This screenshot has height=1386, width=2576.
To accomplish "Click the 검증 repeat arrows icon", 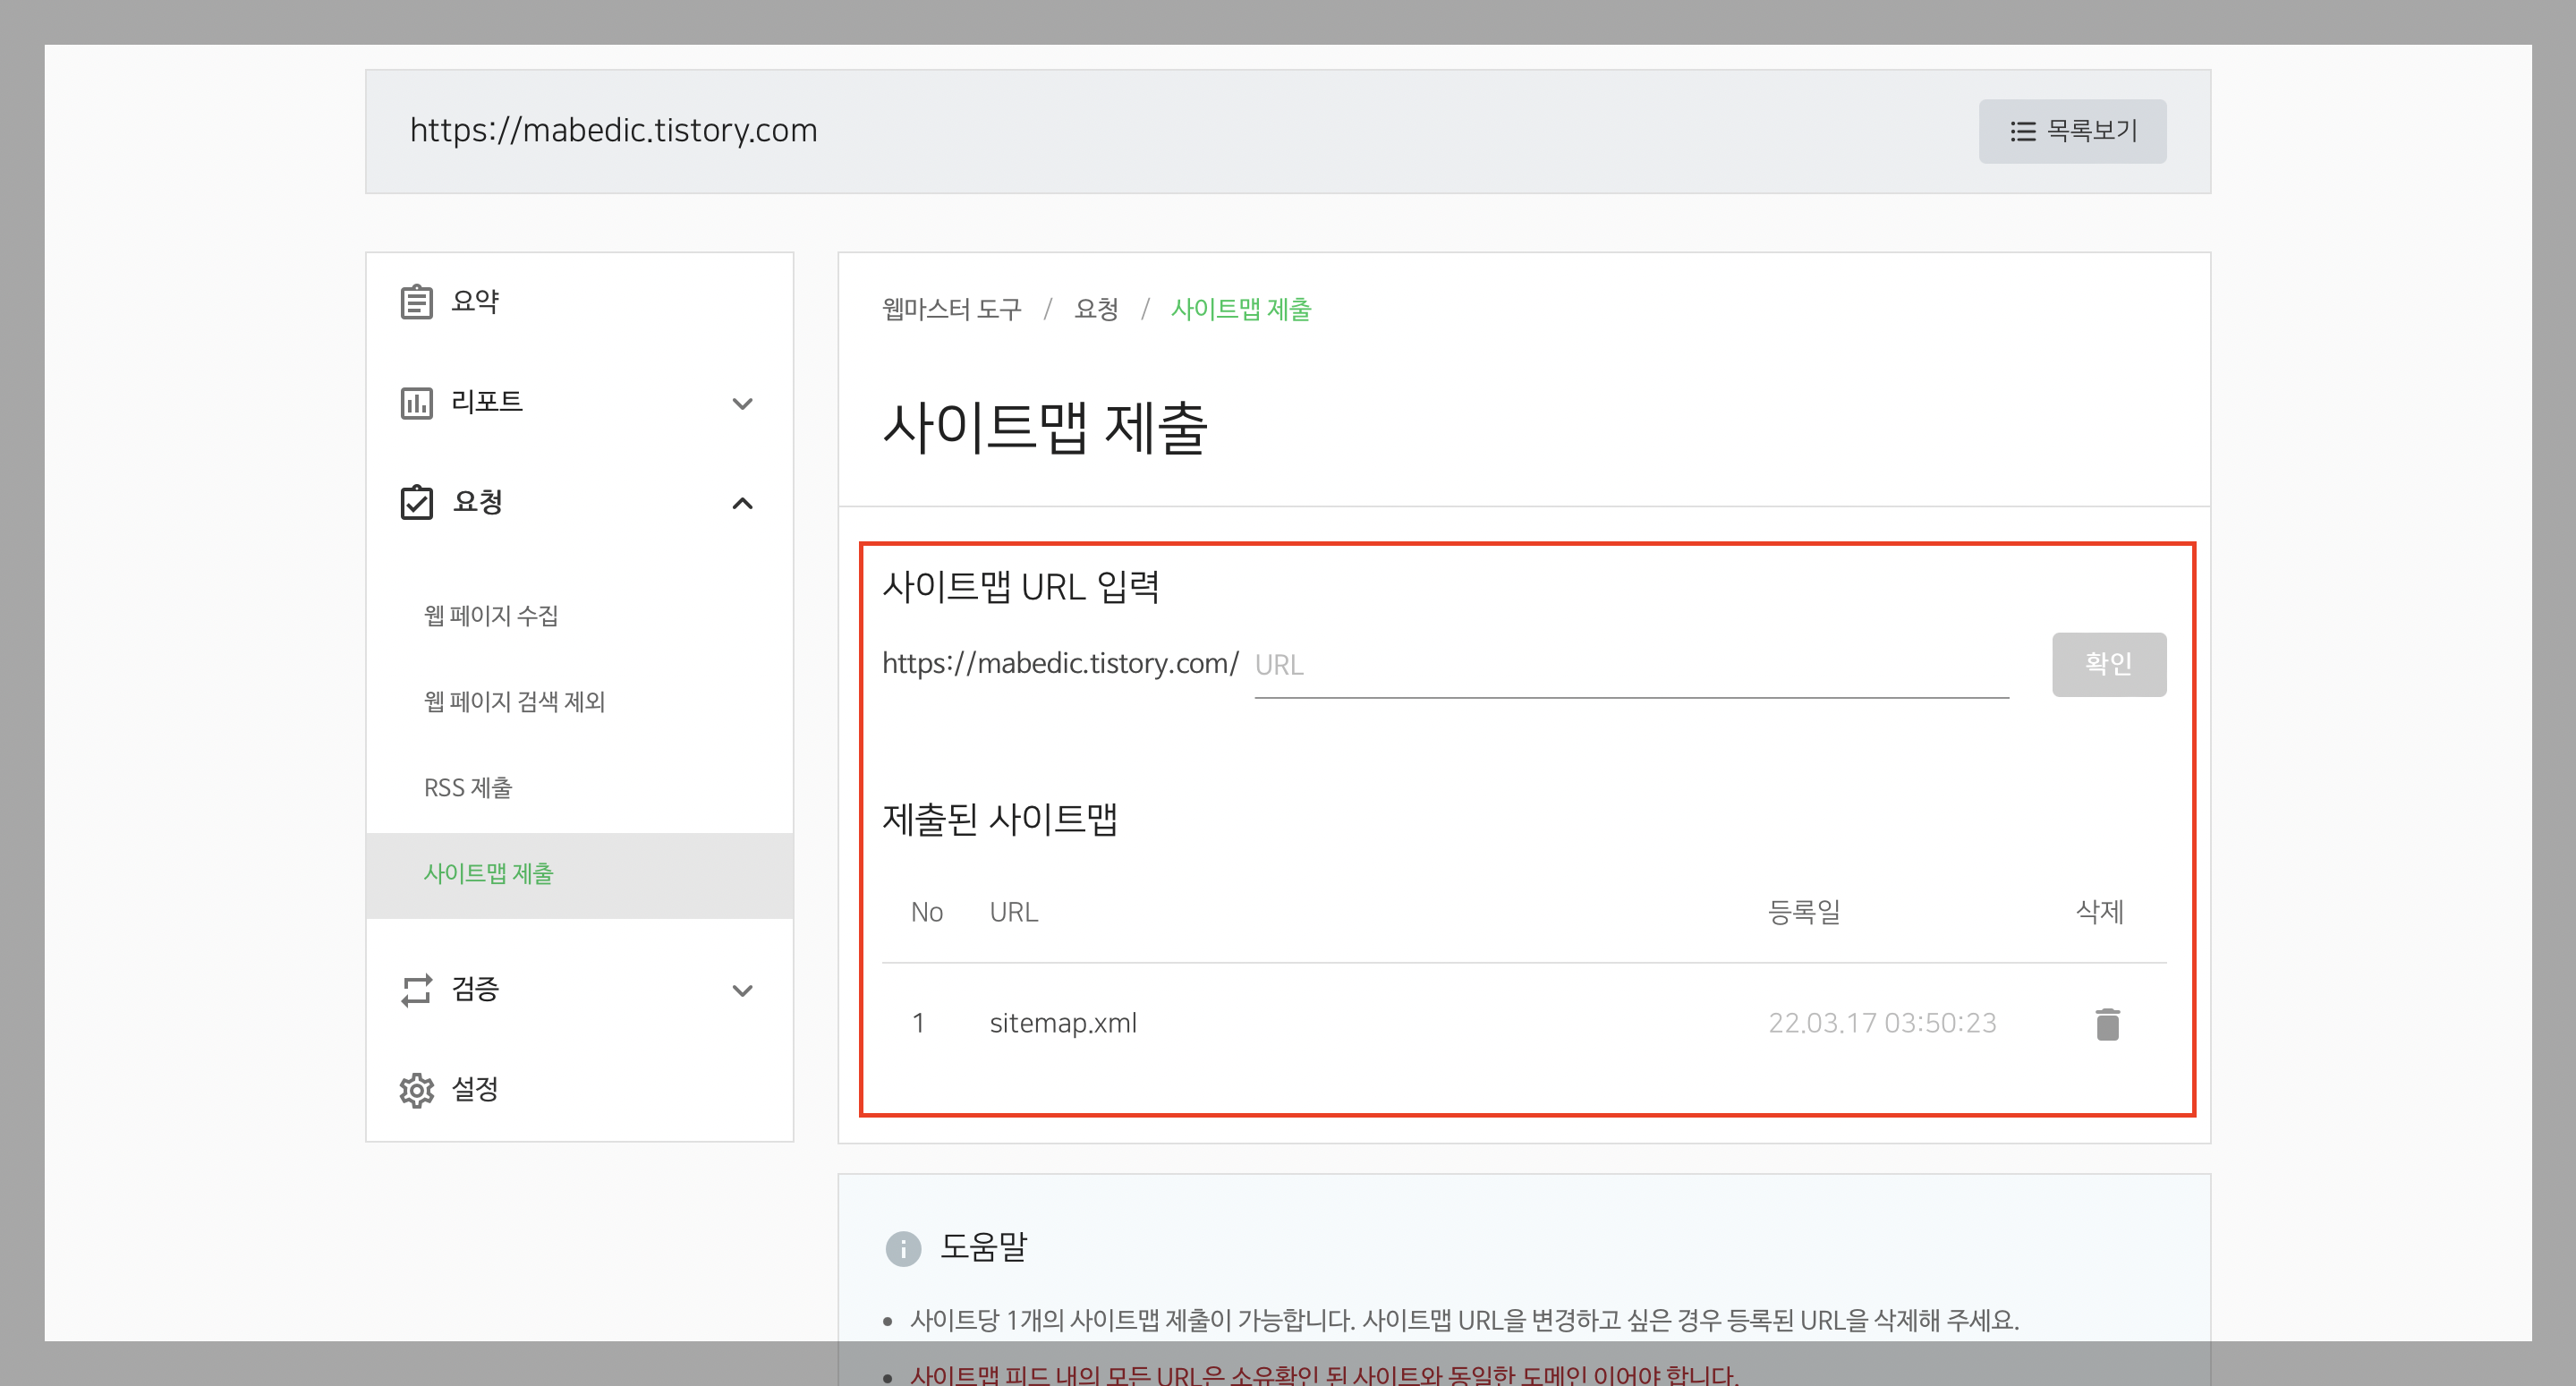I will point(416,990).
